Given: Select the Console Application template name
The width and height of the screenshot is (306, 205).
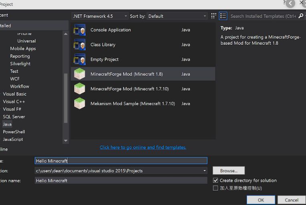Looking at the screenshot, I should [111, 30].
